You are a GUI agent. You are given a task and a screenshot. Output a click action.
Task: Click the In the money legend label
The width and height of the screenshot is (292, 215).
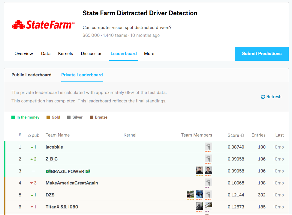tap(28, 117)
